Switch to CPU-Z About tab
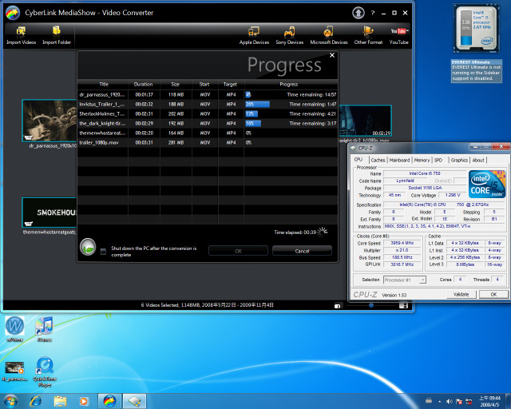This screenshot has height=409, width=511. point(478,160)
